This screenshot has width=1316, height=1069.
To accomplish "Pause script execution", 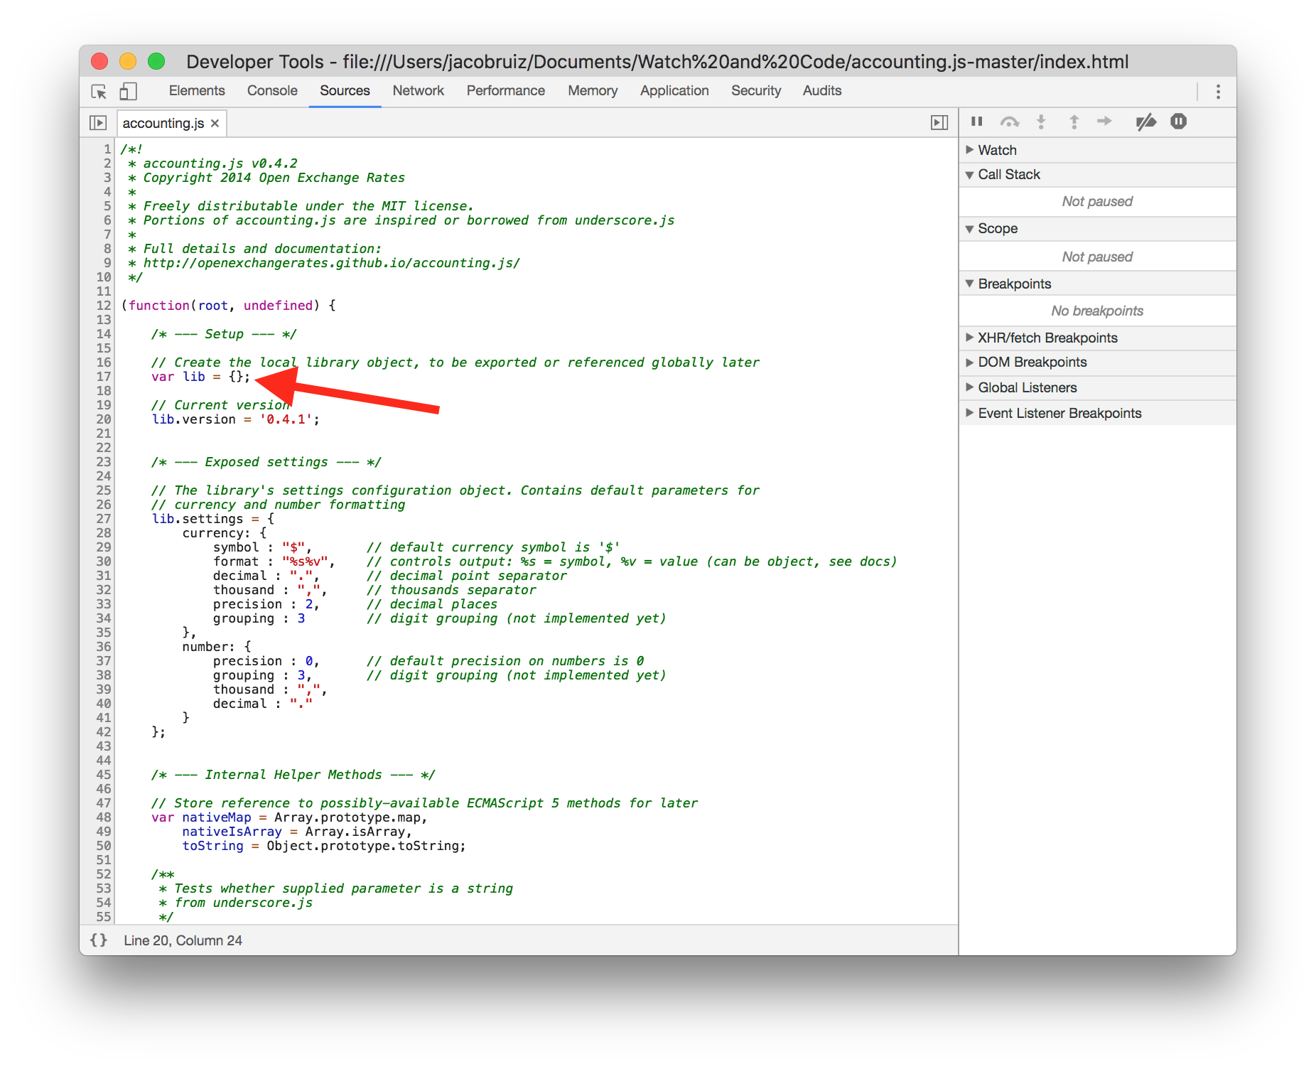I will click(977, 122).
